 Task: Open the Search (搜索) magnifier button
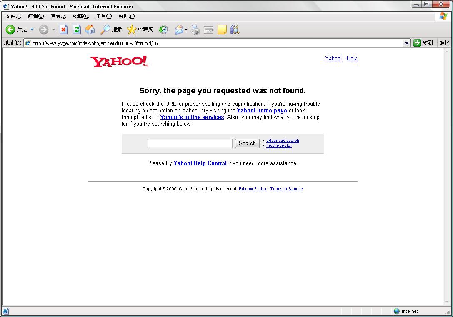point(111,30)
